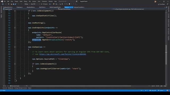Open the Tools menu
The width and height of the screenshot is (170, 95).
(x=39, y=1)
